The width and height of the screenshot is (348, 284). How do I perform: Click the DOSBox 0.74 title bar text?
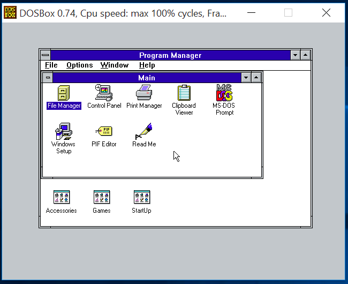[123, 13]
